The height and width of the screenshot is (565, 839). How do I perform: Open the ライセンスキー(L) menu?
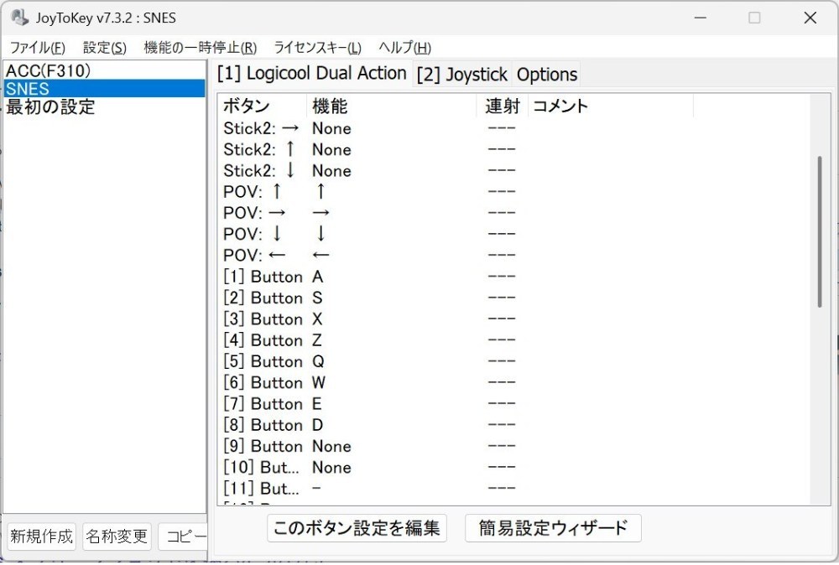coord(317,48)
